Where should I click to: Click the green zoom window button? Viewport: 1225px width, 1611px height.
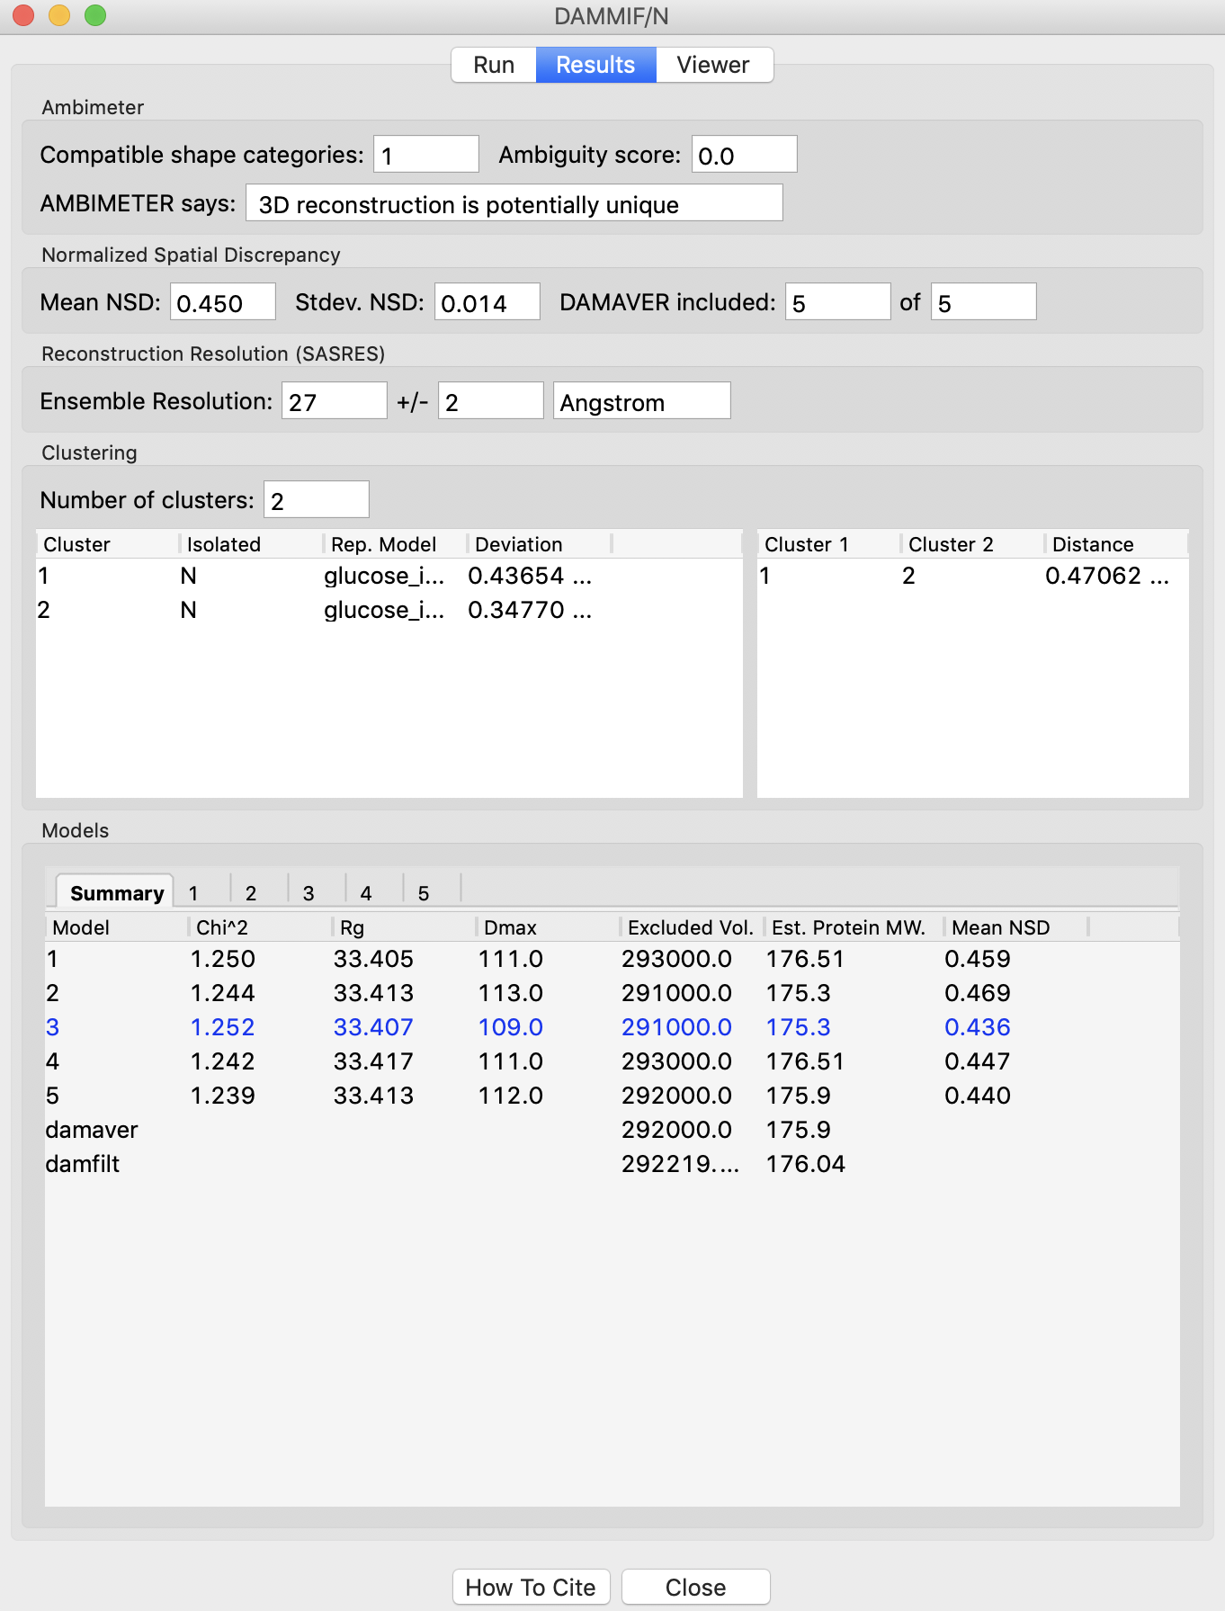(x=95, y=15)
